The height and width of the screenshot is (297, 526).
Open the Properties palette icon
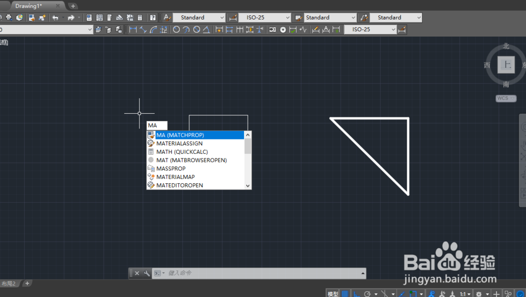89,18
